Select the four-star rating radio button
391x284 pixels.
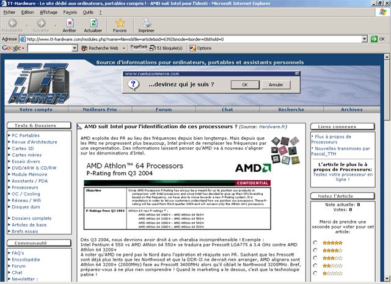coord(315,250)
